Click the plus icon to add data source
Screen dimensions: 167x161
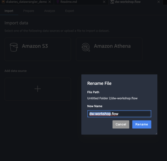pos(38,89)
